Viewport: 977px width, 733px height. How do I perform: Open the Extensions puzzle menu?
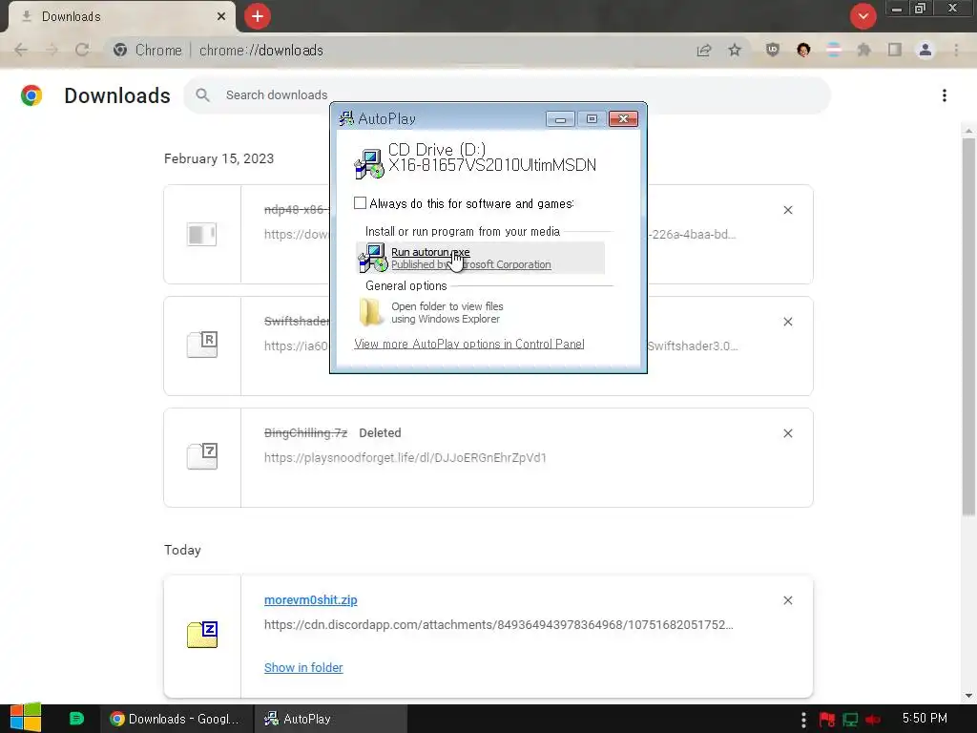tap(864, 50)
